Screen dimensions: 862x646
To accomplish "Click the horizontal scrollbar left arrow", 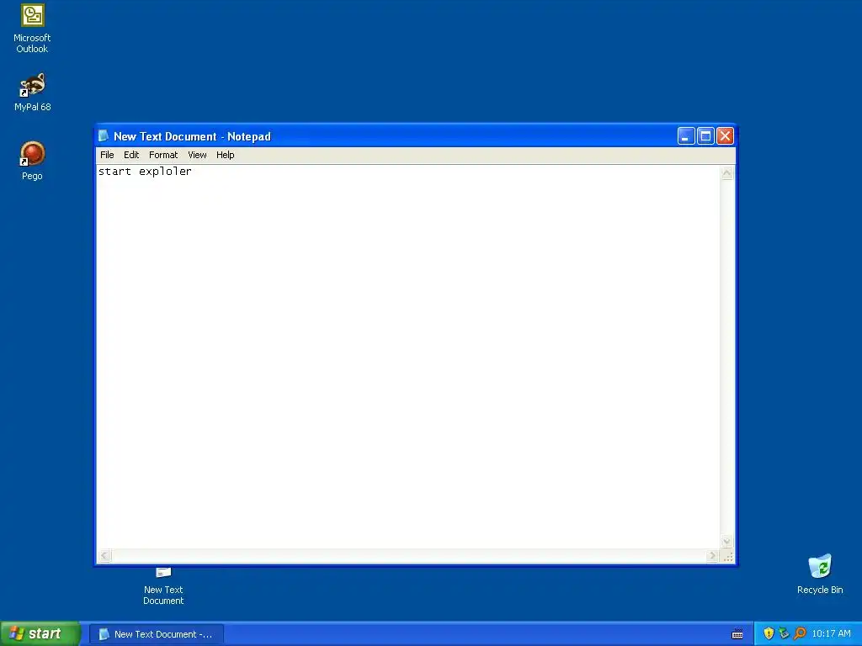I will [104, 556].
